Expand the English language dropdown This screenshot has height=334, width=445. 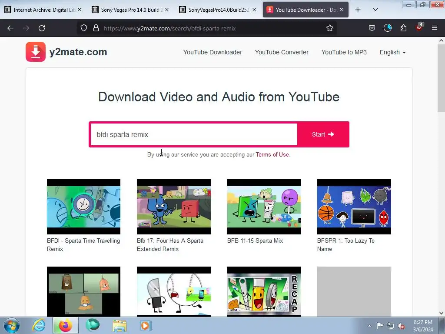coord(392,52)
